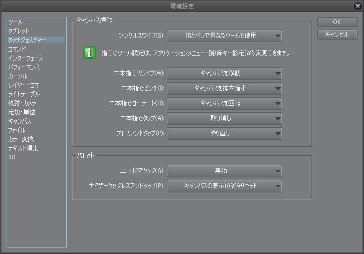The height and width of the screenshot is (254, 364).
Task: Open プレスアンドタップ(P) dropdown showing やり直し
Action: point(225,133)
